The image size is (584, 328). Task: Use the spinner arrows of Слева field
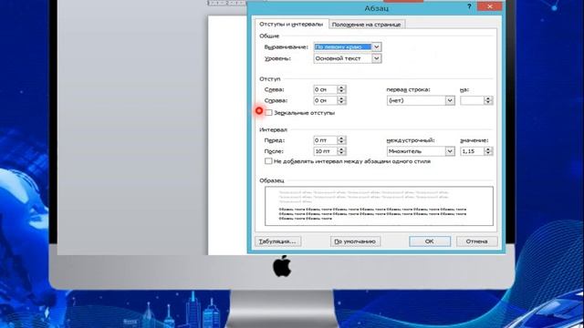(x=341, y=89)
